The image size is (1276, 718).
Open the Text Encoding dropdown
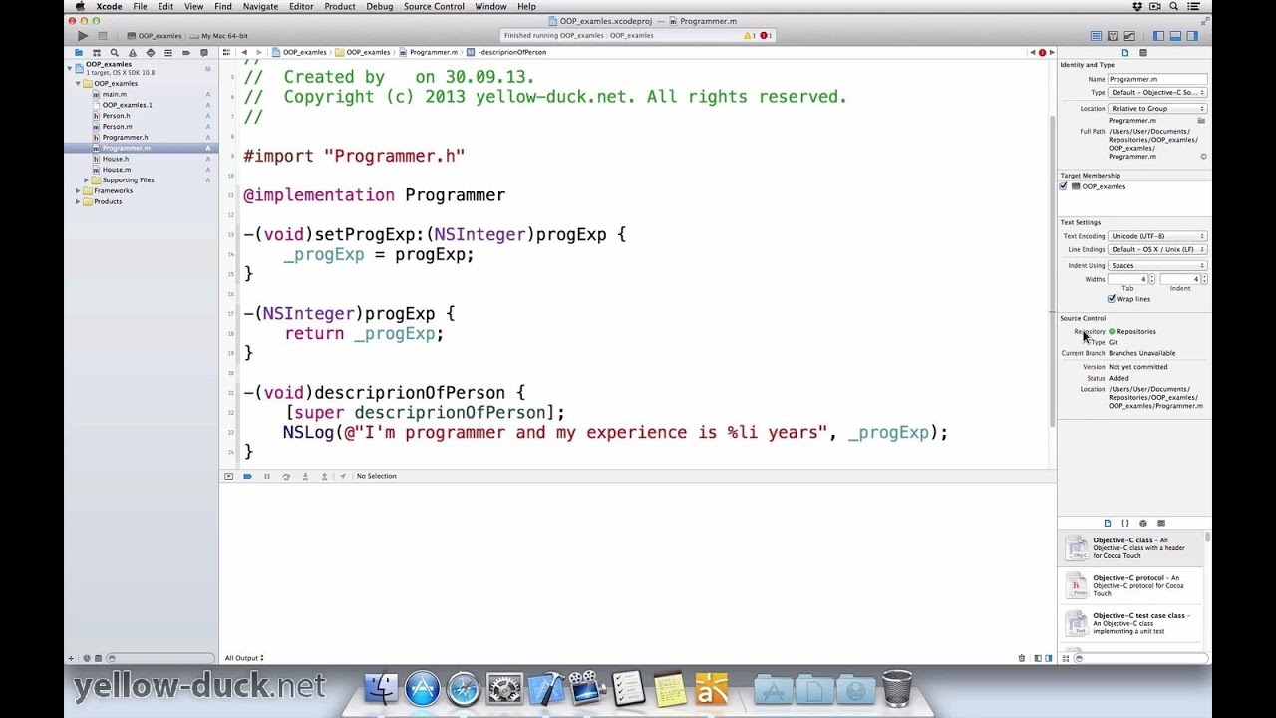(x=1157, y=236)
